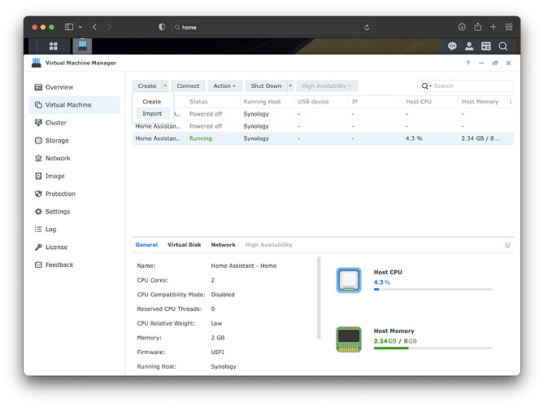Sort by the Status column header
Screen dimensions: 544x407
point(213,102)
